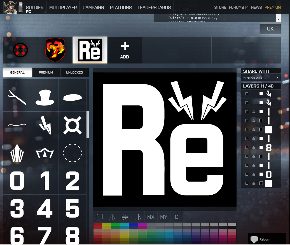This screenshot has height=245, width=290.
Task: Open the Friends only share dropdown
Action: (x=261, y=77)
